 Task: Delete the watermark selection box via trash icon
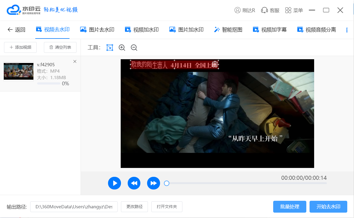(215, 64)
